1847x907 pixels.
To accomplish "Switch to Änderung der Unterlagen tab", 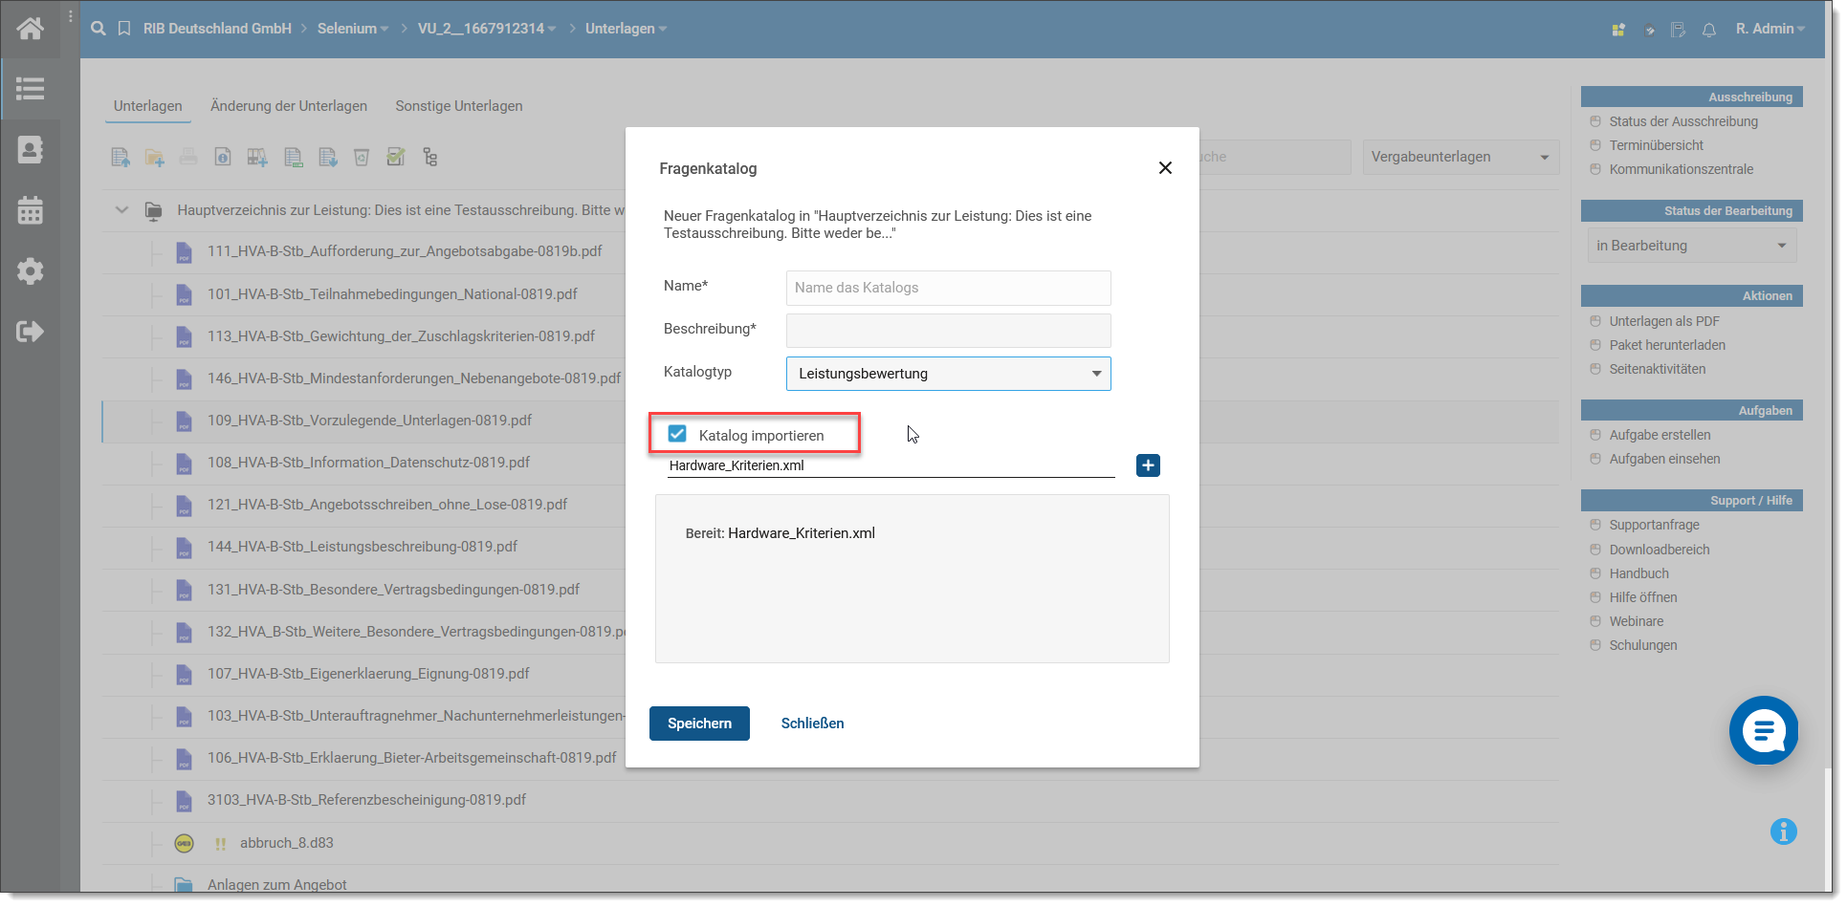I will 289,106.
